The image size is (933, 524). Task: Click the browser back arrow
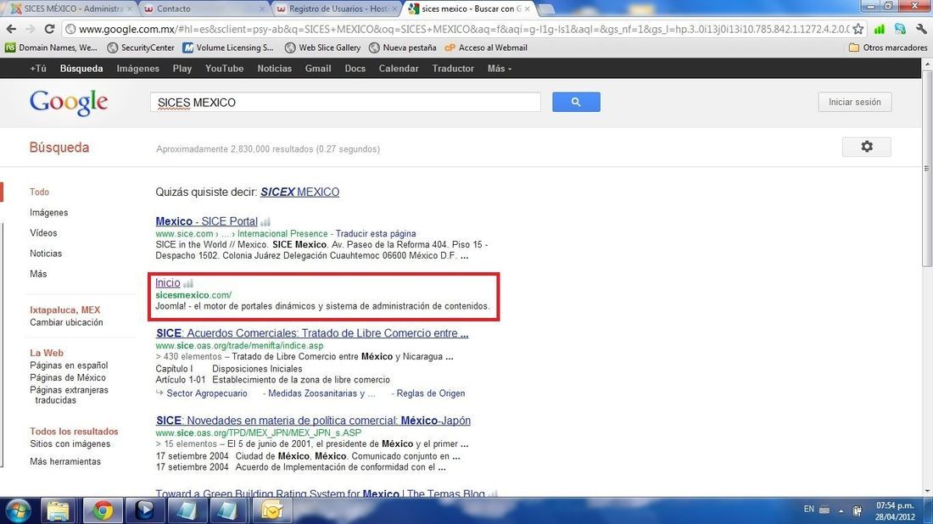tap(11, 29)
